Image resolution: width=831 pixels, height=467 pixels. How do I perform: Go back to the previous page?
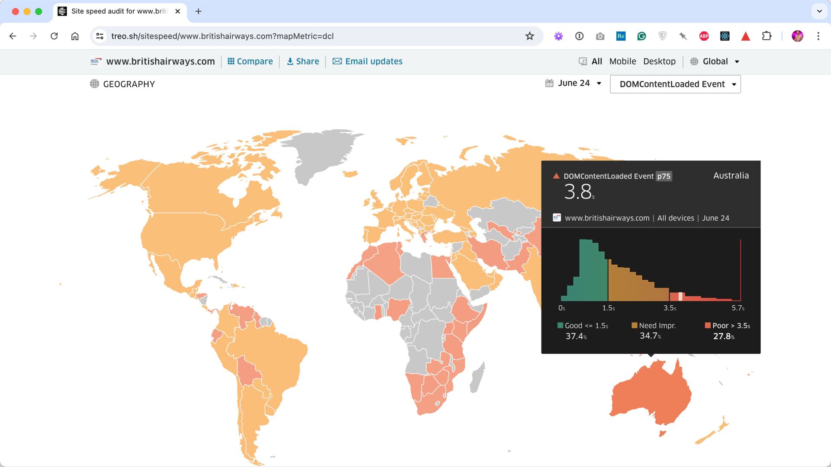pyautogui.click(x=13, y=36)
